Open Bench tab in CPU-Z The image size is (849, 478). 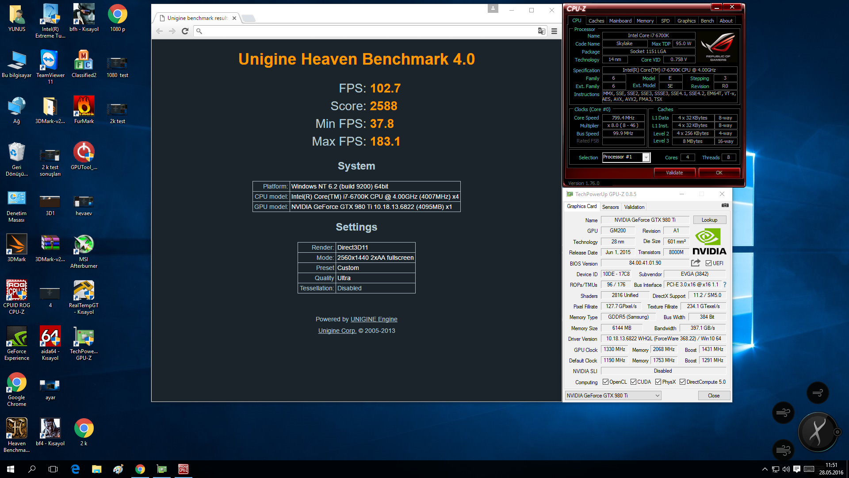pyautogui.click(x=707, y=21)
